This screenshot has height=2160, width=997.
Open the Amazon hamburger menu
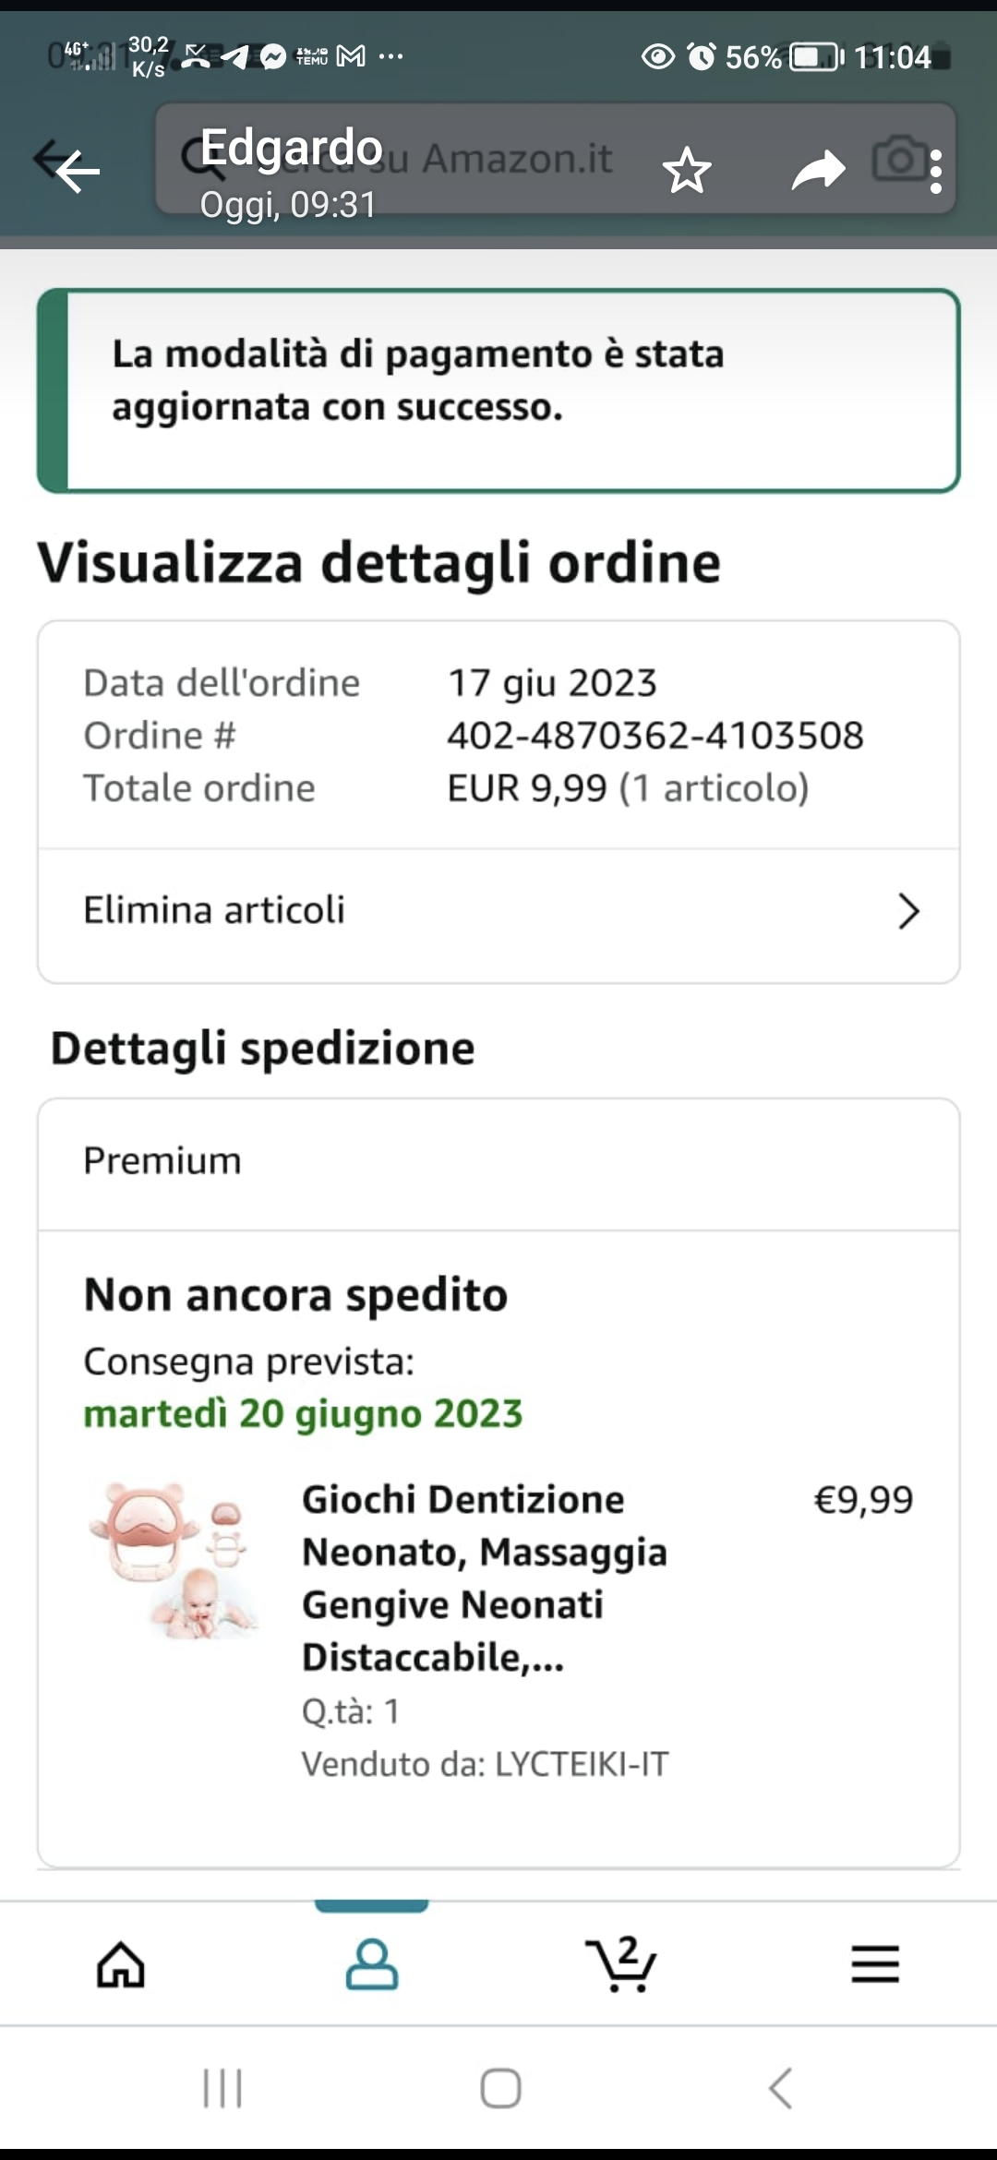[874, 1963]
